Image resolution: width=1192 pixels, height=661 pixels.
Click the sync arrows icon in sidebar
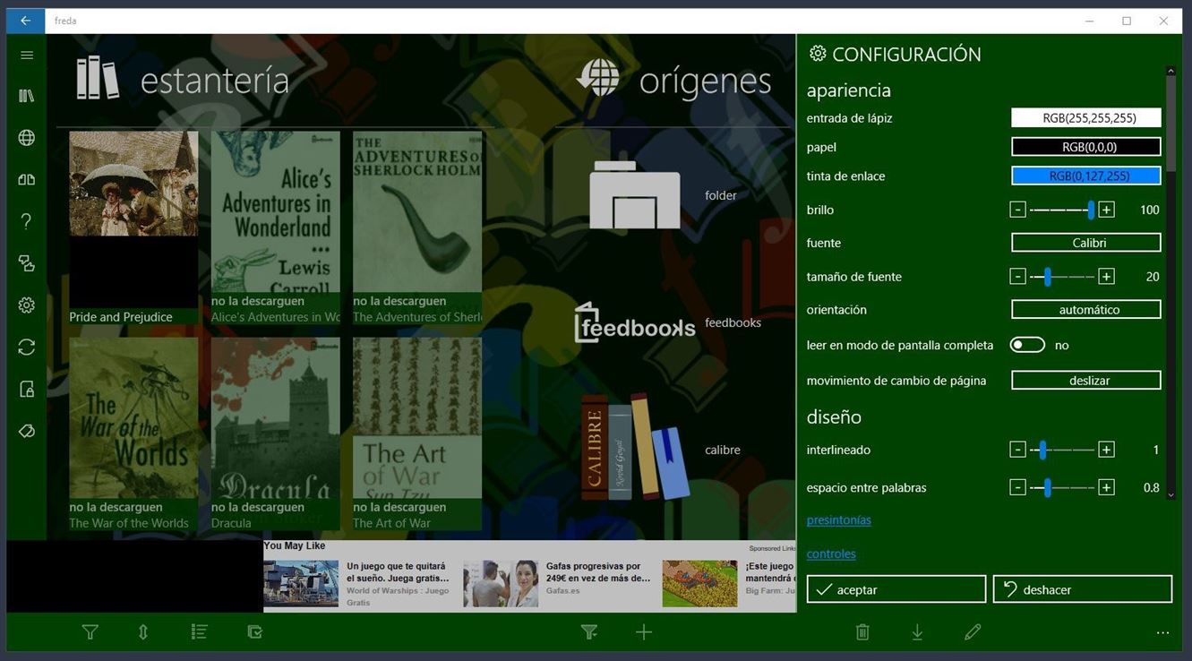click(x=27, y=348)
